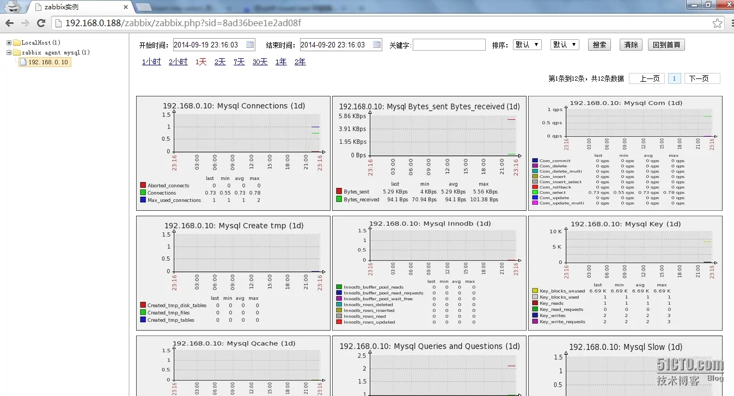Screen dimensions: 734x396
Task: Select zabbix agent mysql(1) tree item
Action: pos(56,52)
